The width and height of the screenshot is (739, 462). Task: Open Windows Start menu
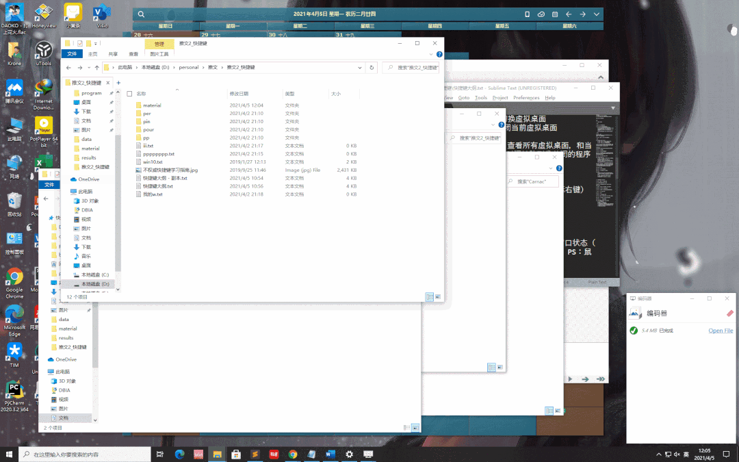(9, 454)
